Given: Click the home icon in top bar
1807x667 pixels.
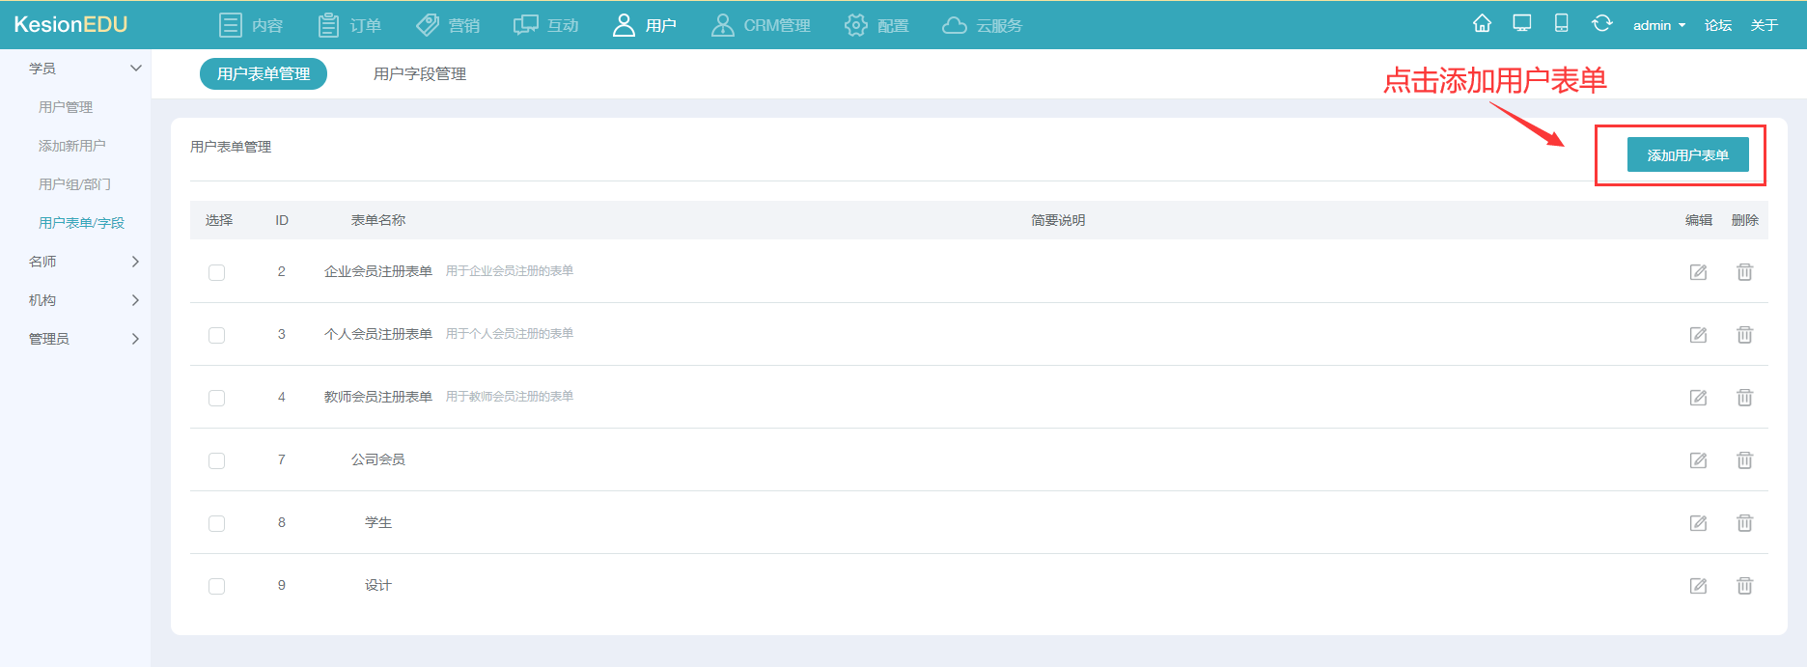Looking at the screenshot, I should click(1482, 24).
